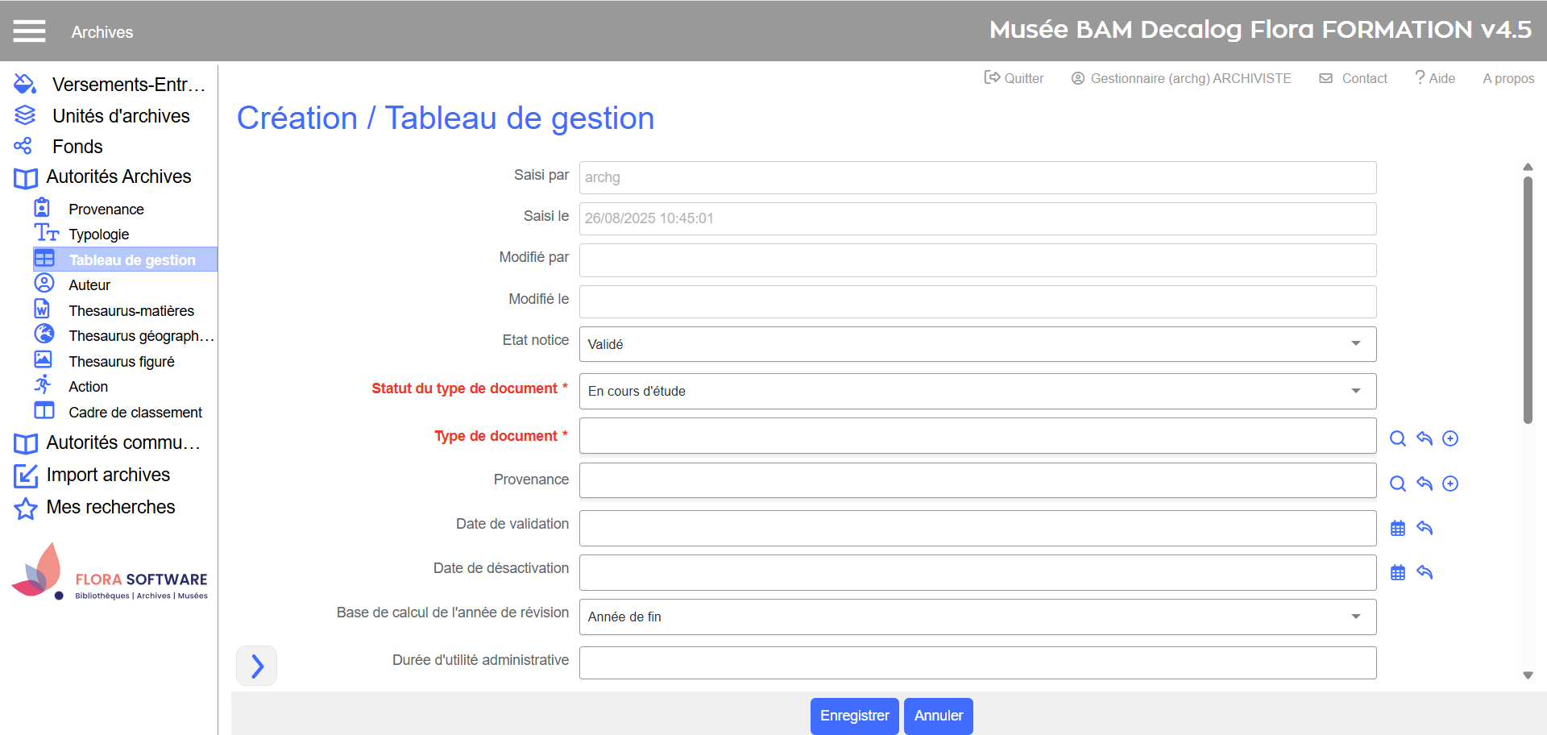Clear Date de désactivation with undo arrow
Image resolution: width=1547 pixels, height=735 pixels.
point(1425,573)
